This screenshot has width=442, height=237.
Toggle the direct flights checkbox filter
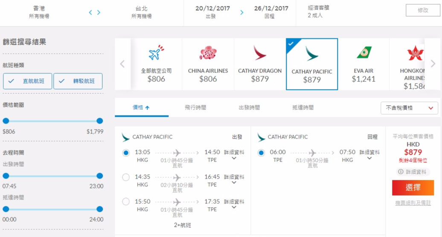tap(27, 81)
